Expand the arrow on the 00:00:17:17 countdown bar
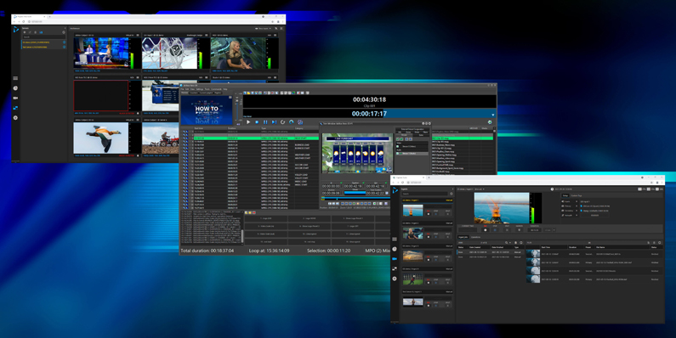The image size is (676, 338). coord(493,115)
